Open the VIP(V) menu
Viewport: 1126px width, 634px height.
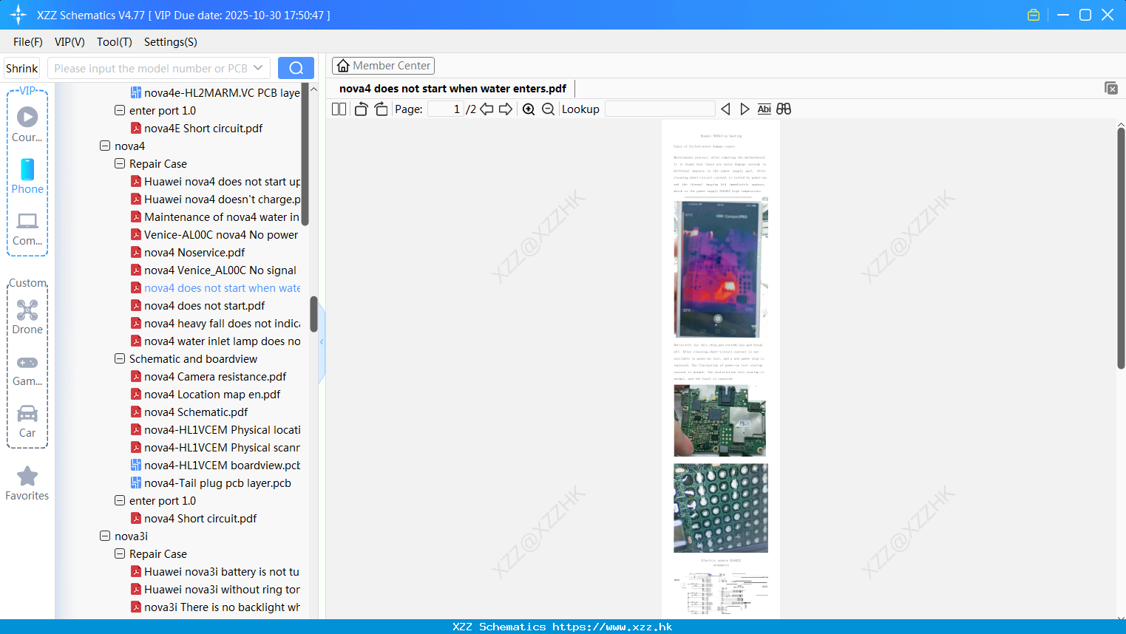pyautogui.click(x=69, y=42)
